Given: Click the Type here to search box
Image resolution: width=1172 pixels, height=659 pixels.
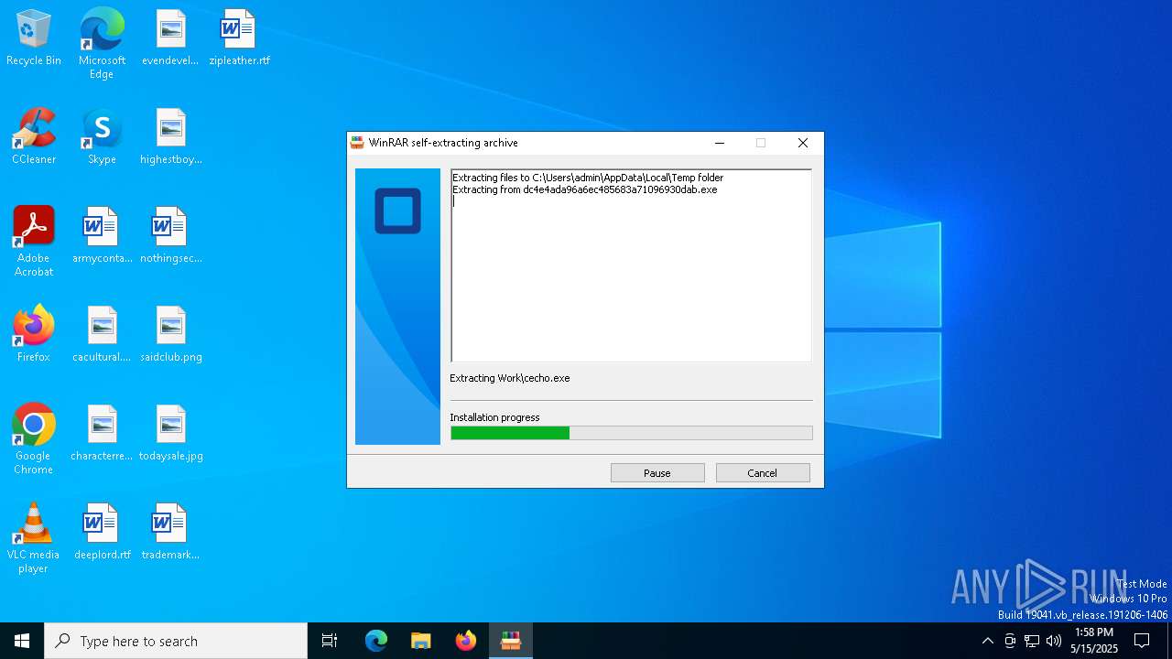Looking at the screenshot, I should 176,641.
